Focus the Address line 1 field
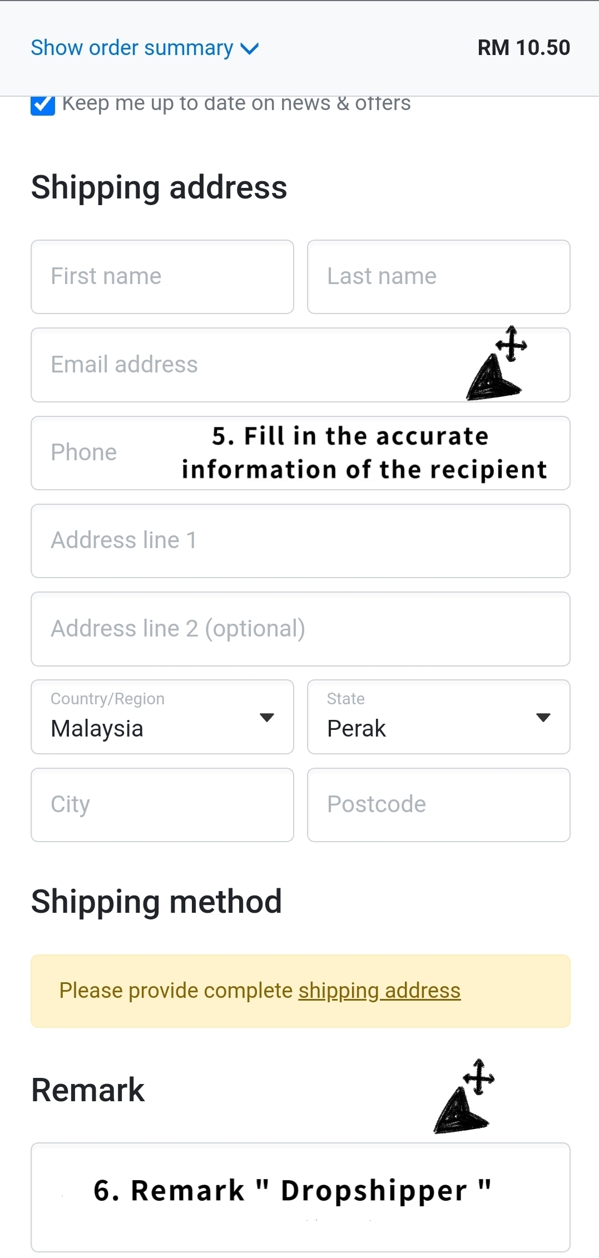Viewport: 599px width, 1258px height. [x=300, y=541]
